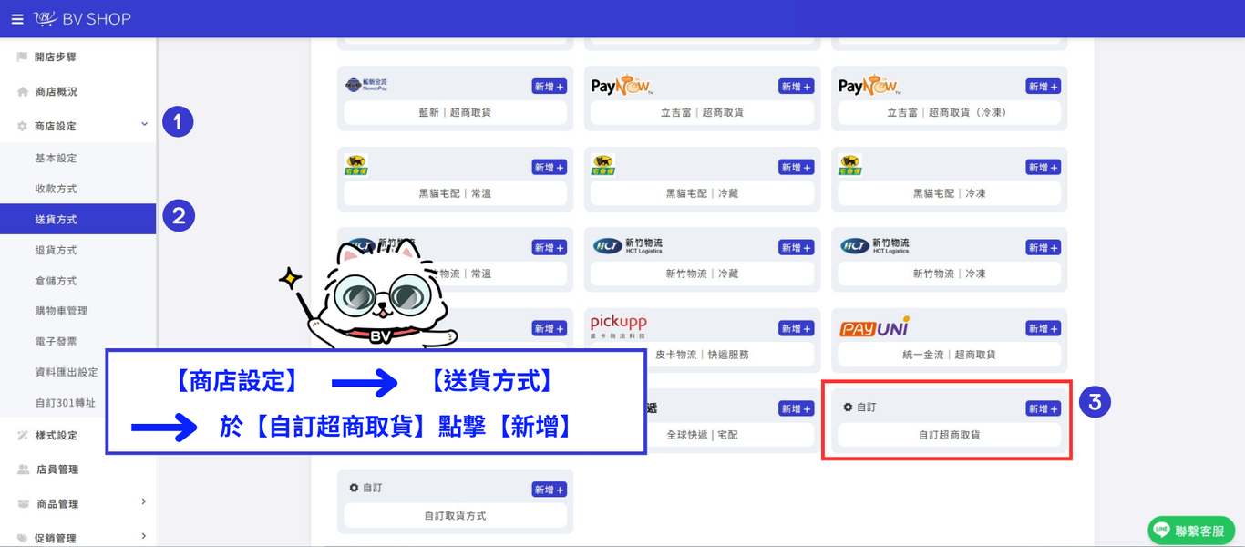Click the flag icon beside 開店步驟
1245x547 pixels.
(x=23, y=57)
